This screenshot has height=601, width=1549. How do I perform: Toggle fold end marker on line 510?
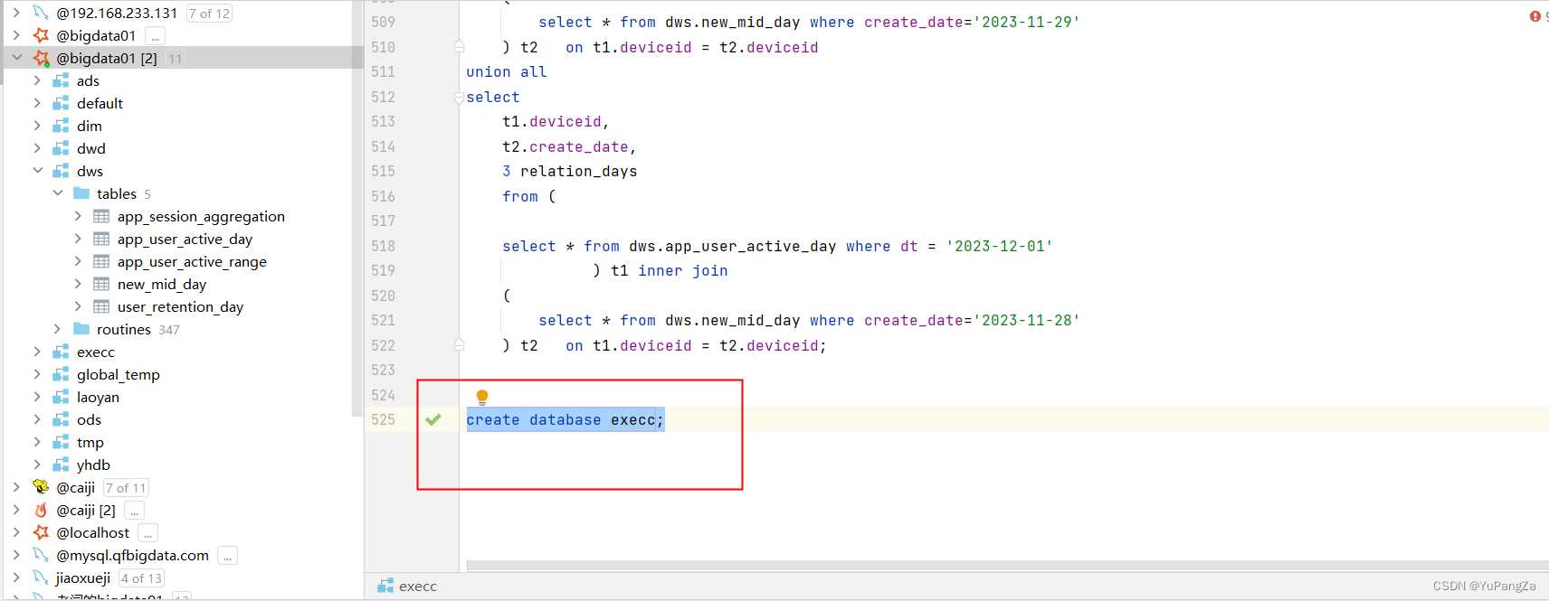click(x=459, y=46)
